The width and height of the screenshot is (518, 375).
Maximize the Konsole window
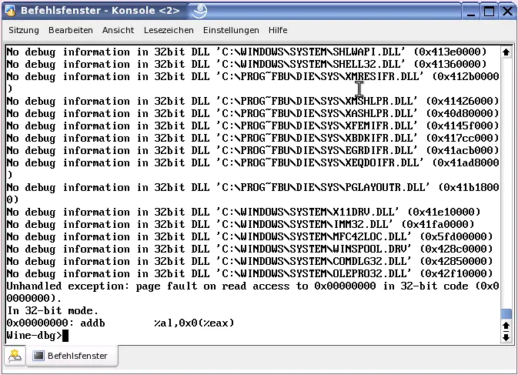[490, 12]
